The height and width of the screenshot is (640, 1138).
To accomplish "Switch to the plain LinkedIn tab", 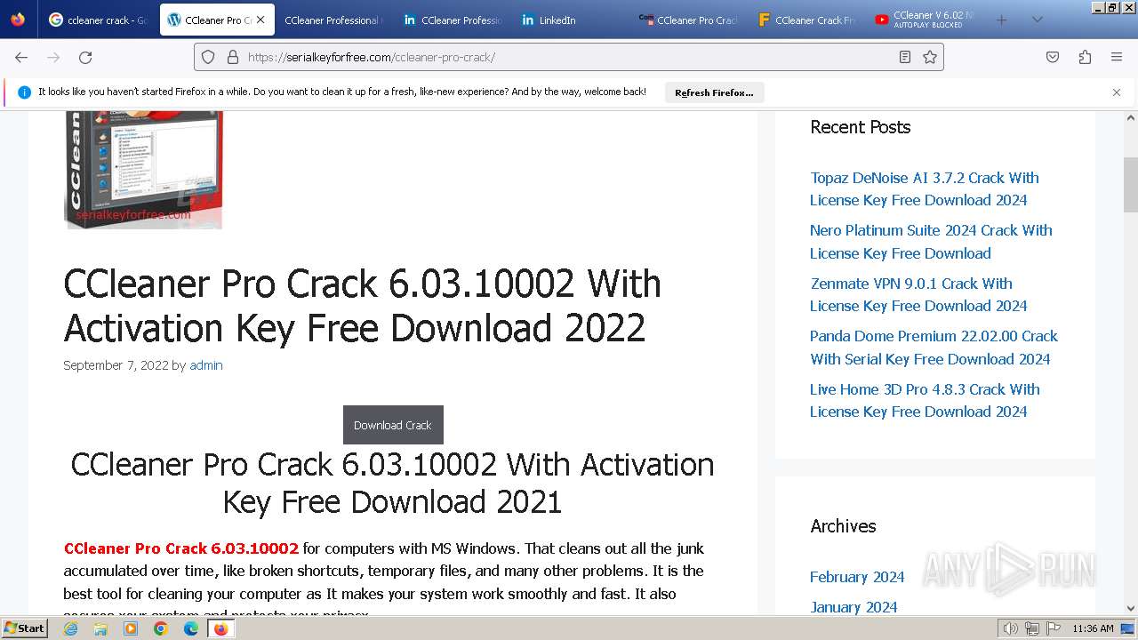I will click(570, 20).
